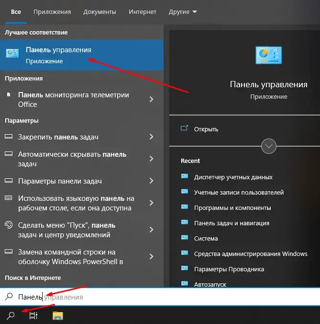Click the icon beside Параметры Проводника
This screenshot has width=320, height=324.
click(185, 268)
